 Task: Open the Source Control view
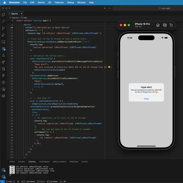[3, 28]
